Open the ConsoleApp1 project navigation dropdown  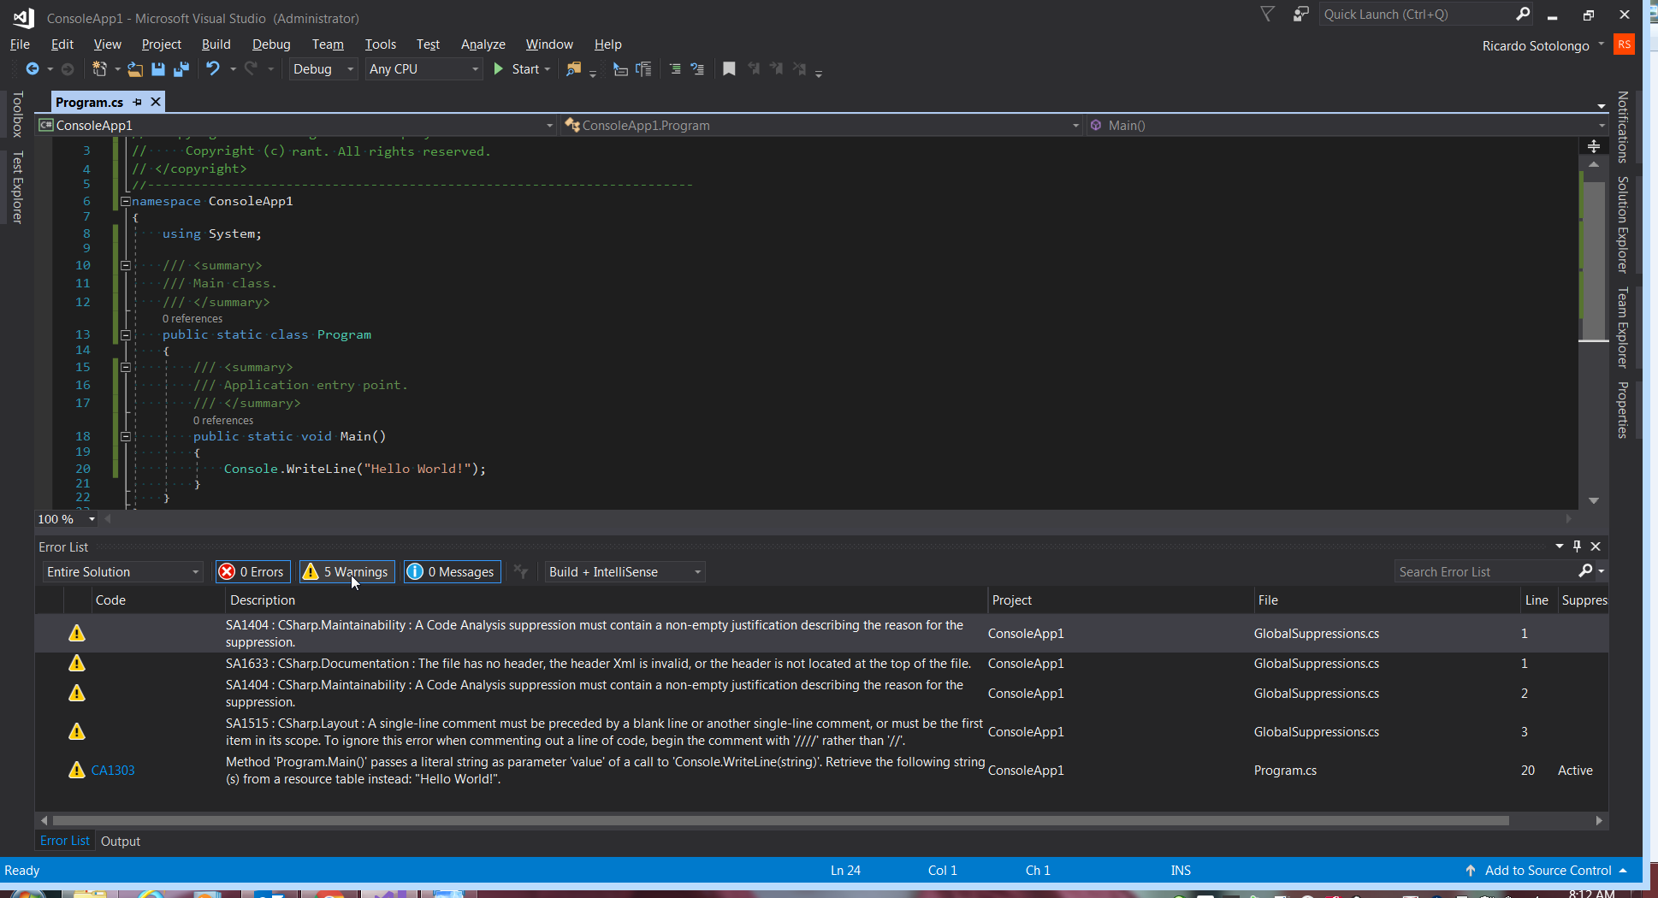coord(297,125)
